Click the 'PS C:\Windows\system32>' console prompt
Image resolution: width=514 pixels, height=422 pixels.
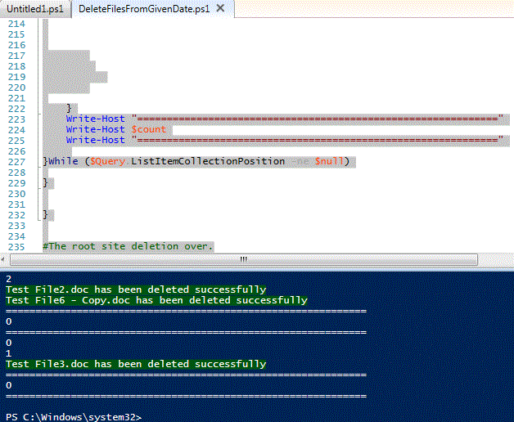tap(74, 417)
